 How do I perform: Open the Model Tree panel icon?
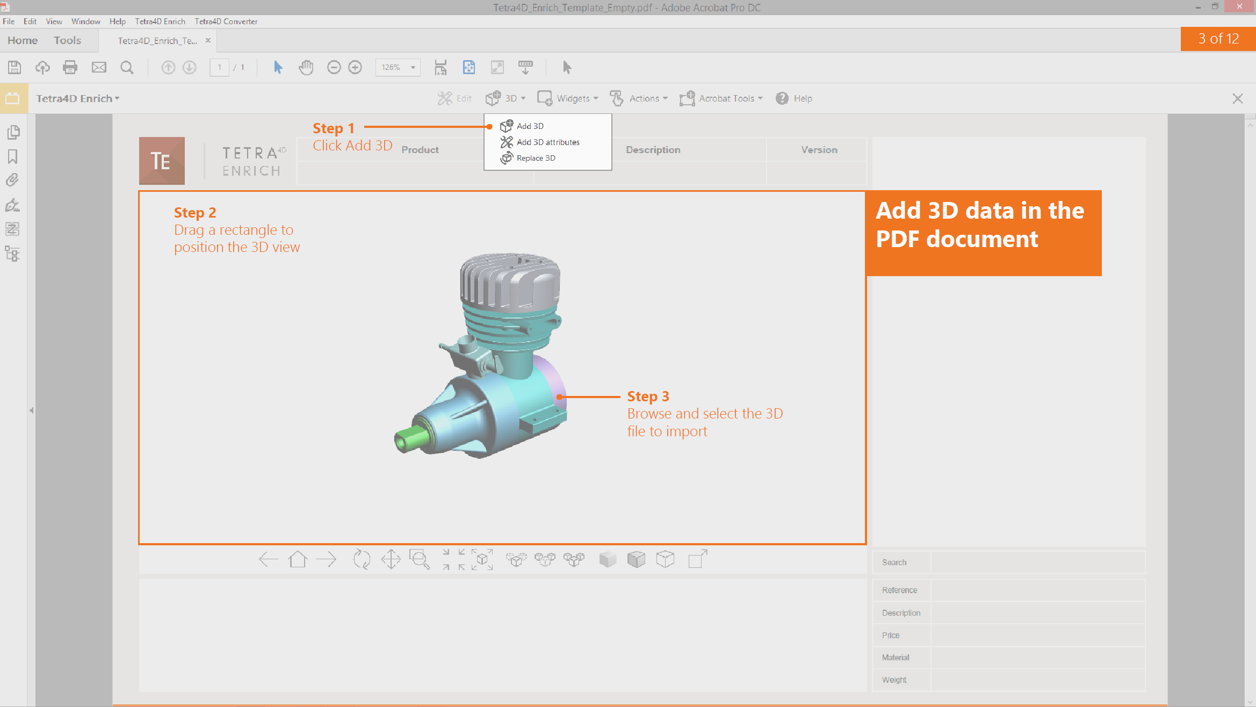pos(12,254)
